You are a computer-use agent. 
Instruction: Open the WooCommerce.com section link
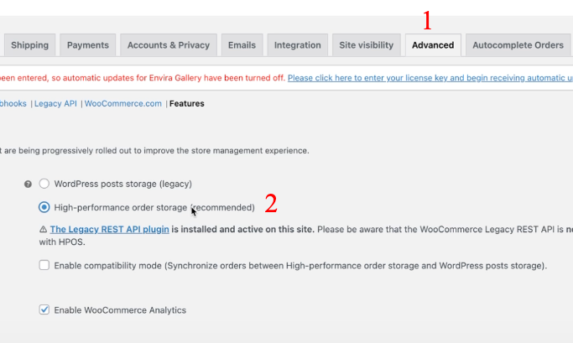click(x=123, y=104)
